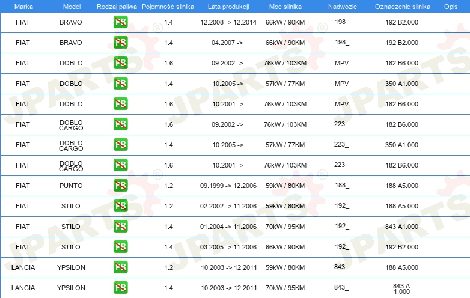
Task: Click the Pojemność silnika column header
Action: point(168,7)
